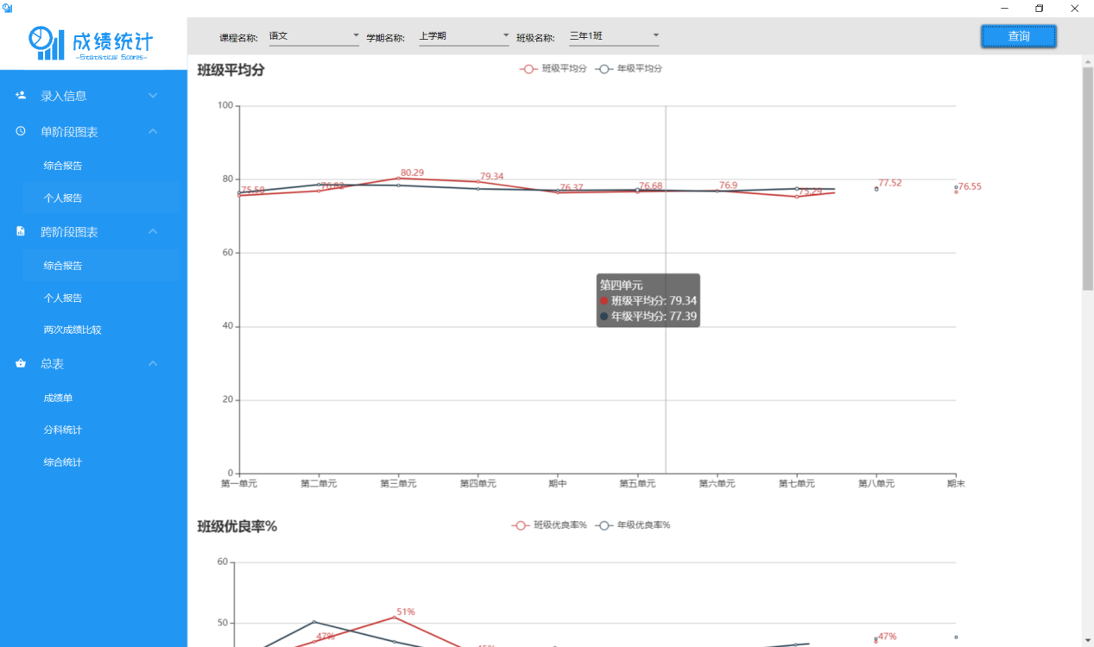Open the 班级名称 dropdown showing 三年1班
The width and height of the screenshot is (1094, 647).
(615, 36)
